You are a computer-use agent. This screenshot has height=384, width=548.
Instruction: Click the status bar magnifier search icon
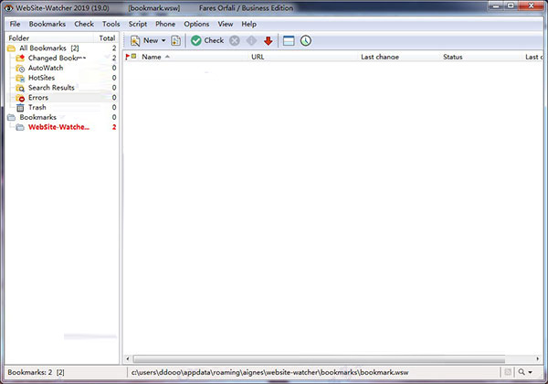(x=522, y=372)
